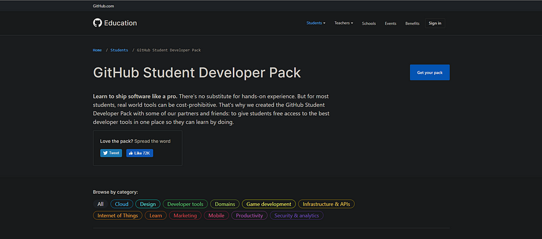Filter by the Marketing category

pyautogui.click(x=185, y=215)
